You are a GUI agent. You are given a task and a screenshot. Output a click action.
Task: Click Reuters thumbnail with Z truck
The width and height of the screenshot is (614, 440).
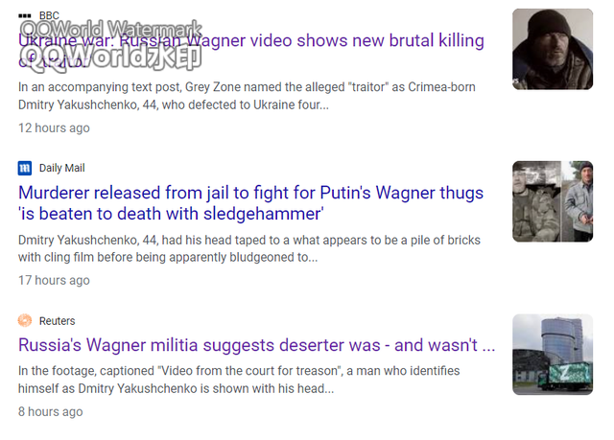click(x=553, y=355)
